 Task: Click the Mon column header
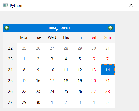pyautogui.click(x=24, y=37)
